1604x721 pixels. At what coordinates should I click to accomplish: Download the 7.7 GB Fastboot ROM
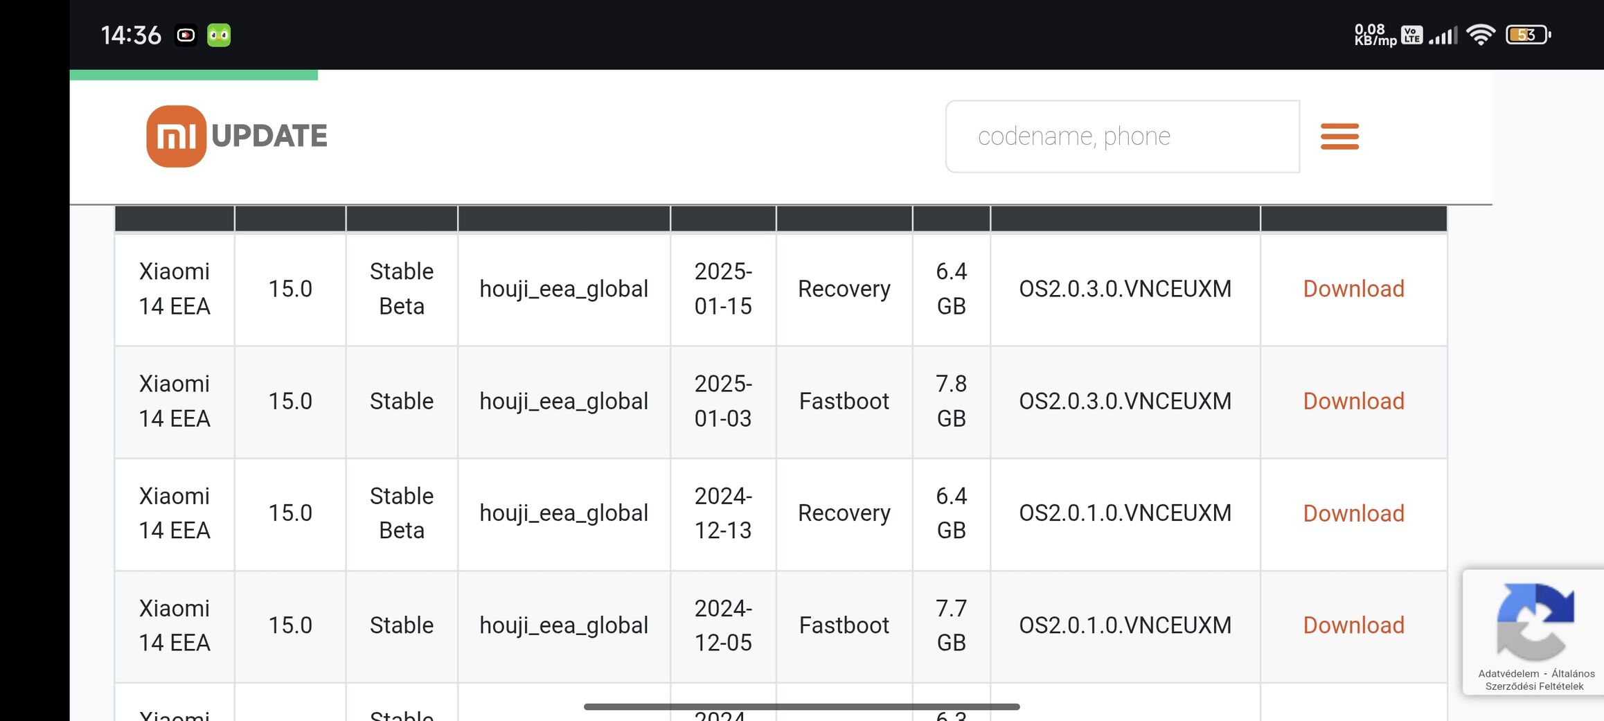pos(1353,625)
